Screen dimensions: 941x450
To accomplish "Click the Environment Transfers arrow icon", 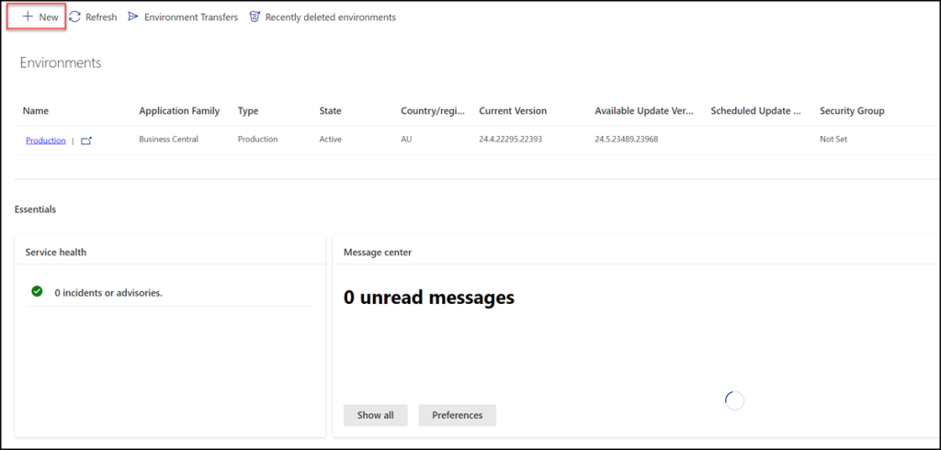I will (x=133, y=17).
